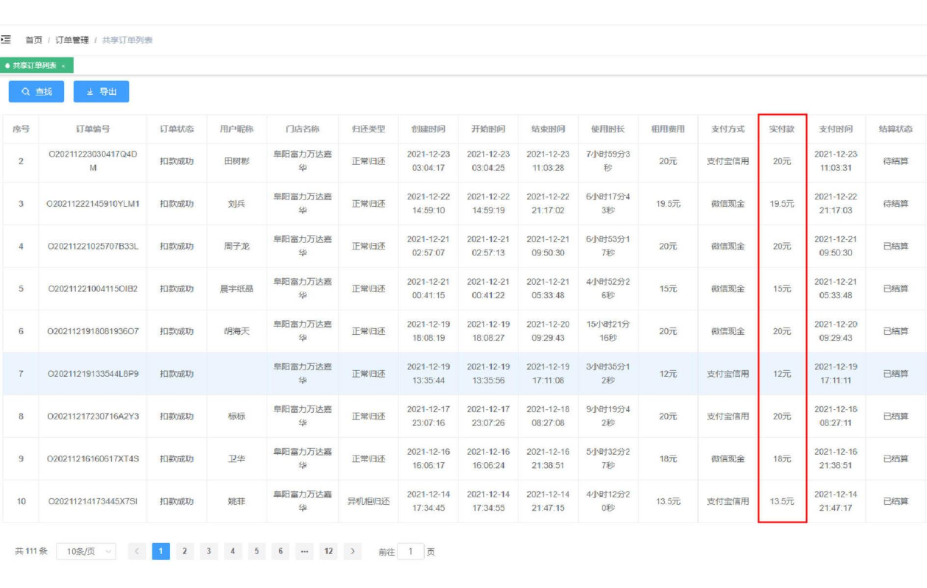
Task: Click the 订单编号 column header
Action: pos(93,129)
